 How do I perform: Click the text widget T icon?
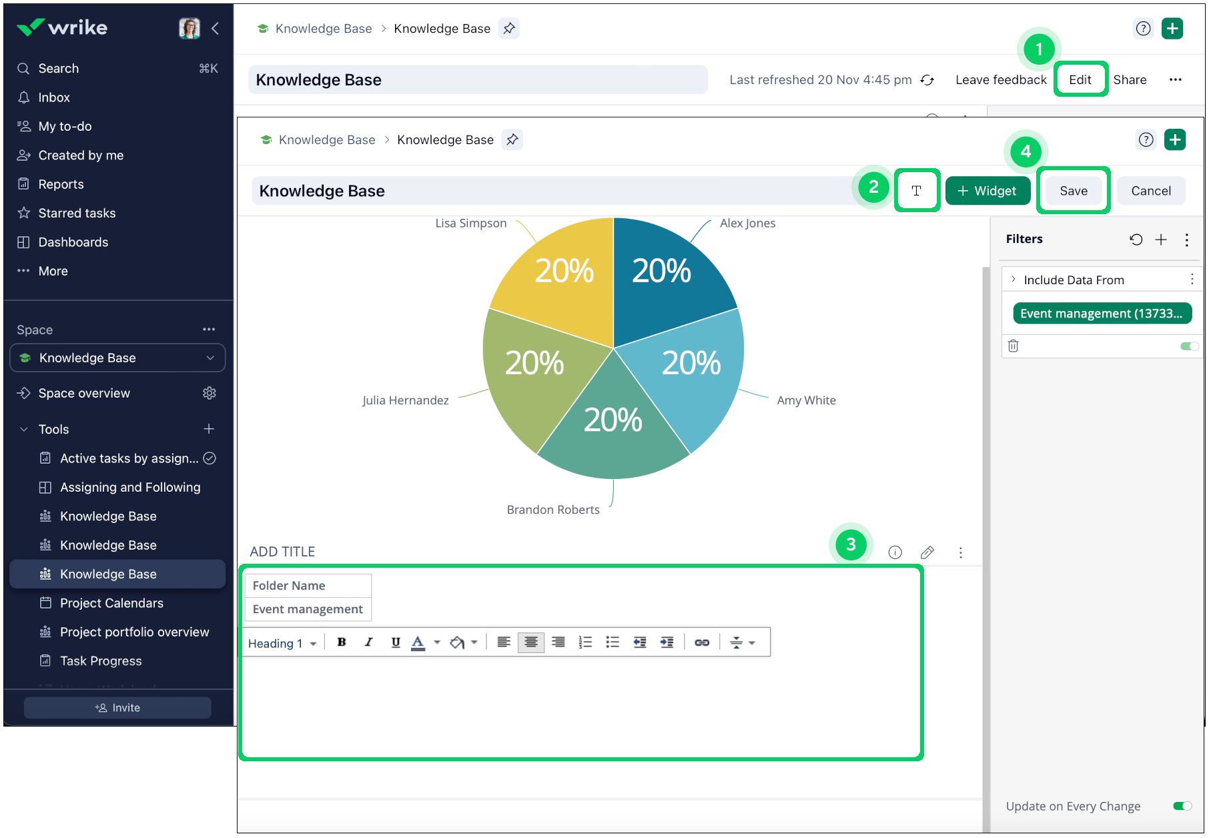click(x=917, y=191)
